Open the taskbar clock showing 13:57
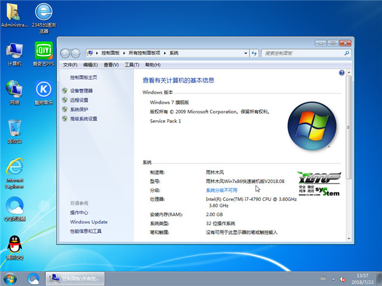Viewport: 382px width, 286px height. pos(362,279)
